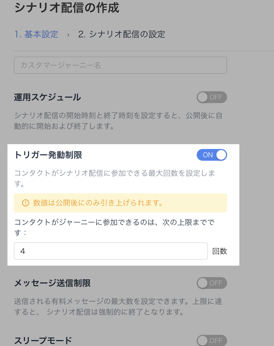
Task: Turn off the トリガー発動制限 switch
Action: 212,155
